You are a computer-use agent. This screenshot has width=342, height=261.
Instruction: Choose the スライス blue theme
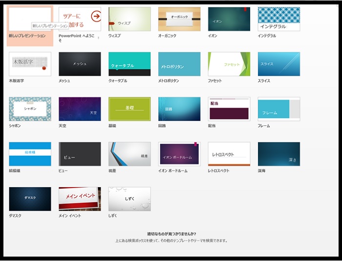pos(278,64)
